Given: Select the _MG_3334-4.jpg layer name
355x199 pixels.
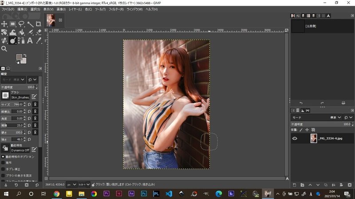Looking at the screenshot, I should pyautogui.click(x=330, y=138).
